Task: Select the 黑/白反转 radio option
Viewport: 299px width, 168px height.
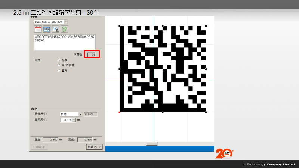Action: [59, 65]
